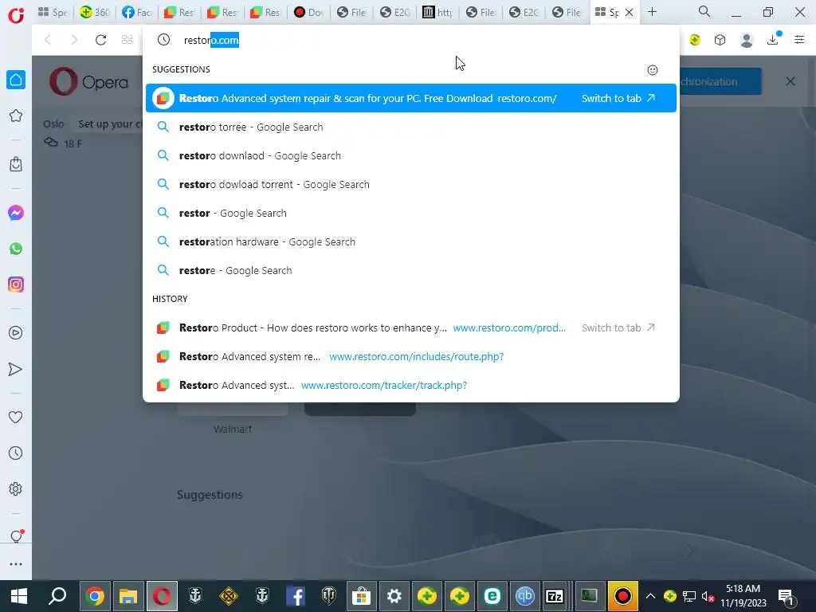Open File Explorer from the taskbar
The image size is (816, 612).
(128, 596)
